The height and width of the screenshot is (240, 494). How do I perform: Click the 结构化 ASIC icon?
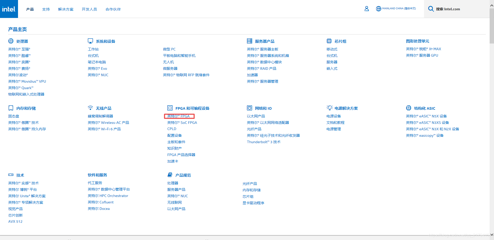[x=409, y=108]
